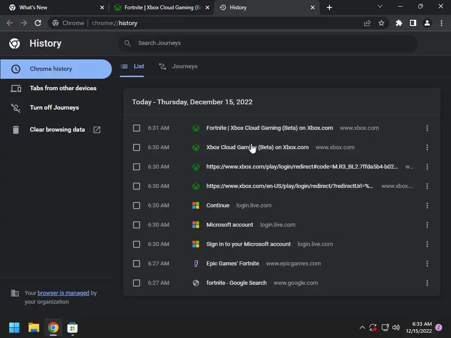The width and height of the screenshot is (451, 338).
Task: Open the volume control in system tray
Action: click(396, 327)
